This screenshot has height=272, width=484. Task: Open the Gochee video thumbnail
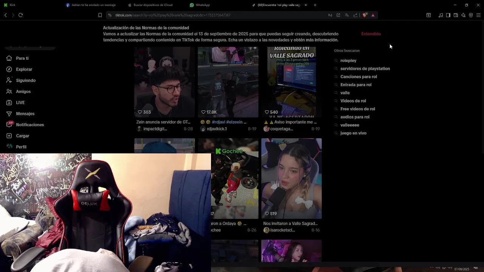point(235,178)
